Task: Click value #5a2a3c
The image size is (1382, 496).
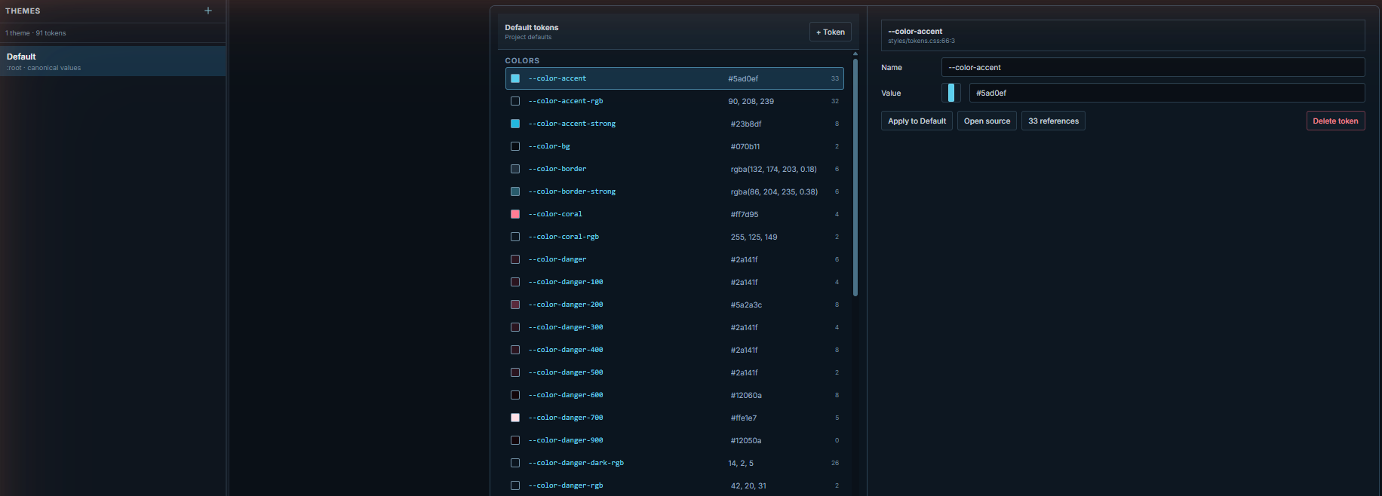Action: [746, 305]
